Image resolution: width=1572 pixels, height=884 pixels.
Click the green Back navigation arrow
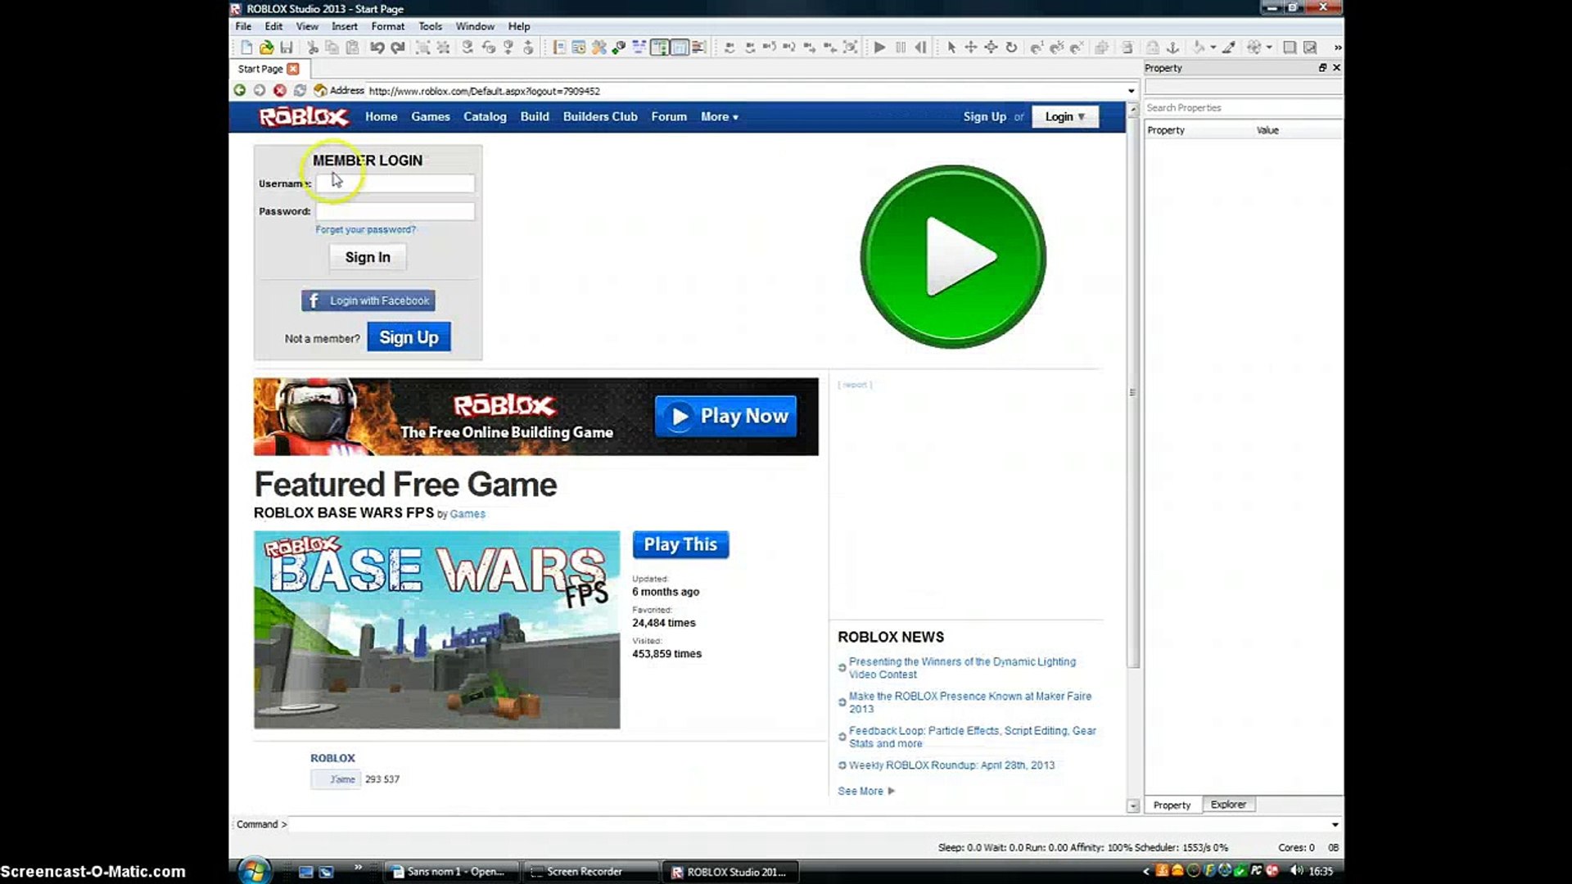click(x=240, y=91)
